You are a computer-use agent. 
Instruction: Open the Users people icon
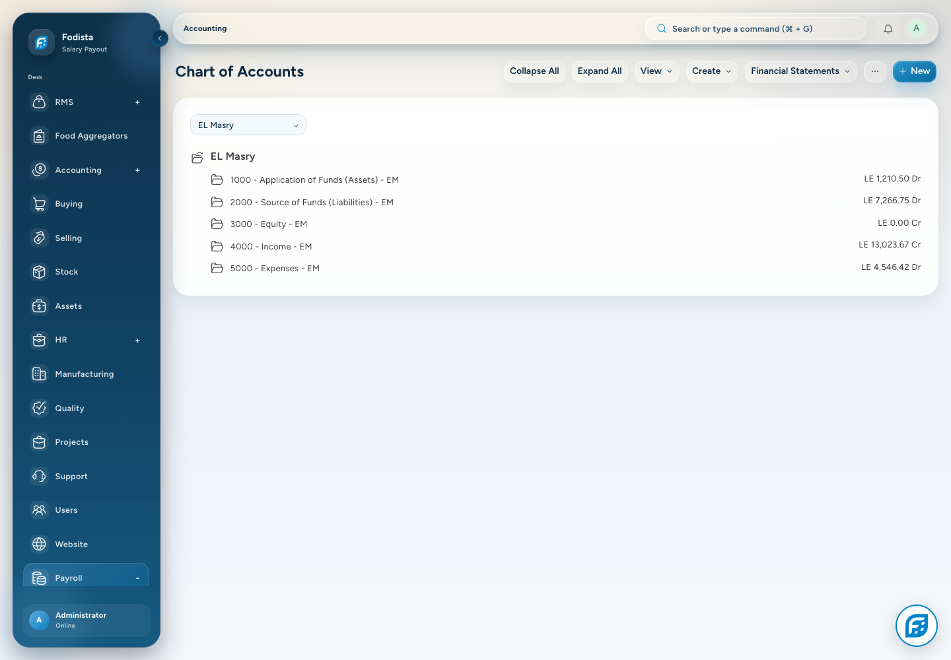(40, 510)
